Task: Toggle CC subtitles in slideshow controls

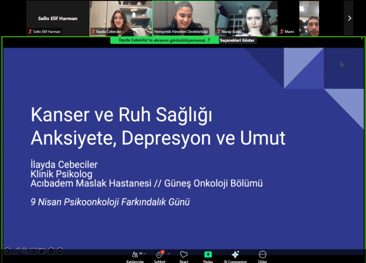Action: [34, 251]
